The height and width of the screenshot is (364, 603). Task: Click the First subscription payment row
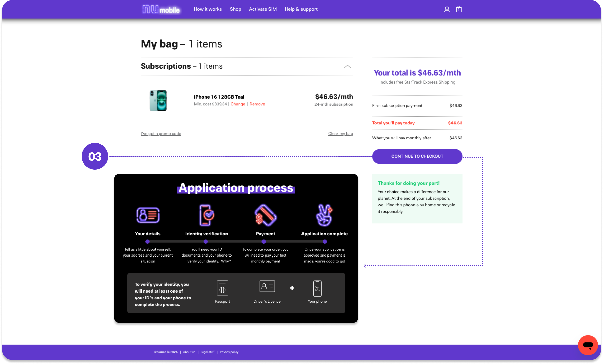click(x=417, y=106)
